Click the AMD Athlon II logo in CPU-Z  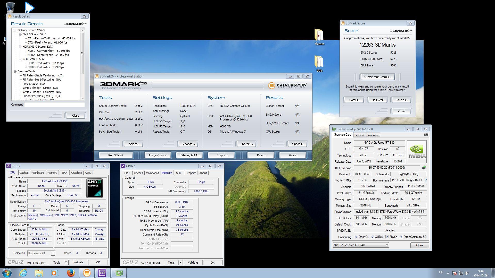94,188
